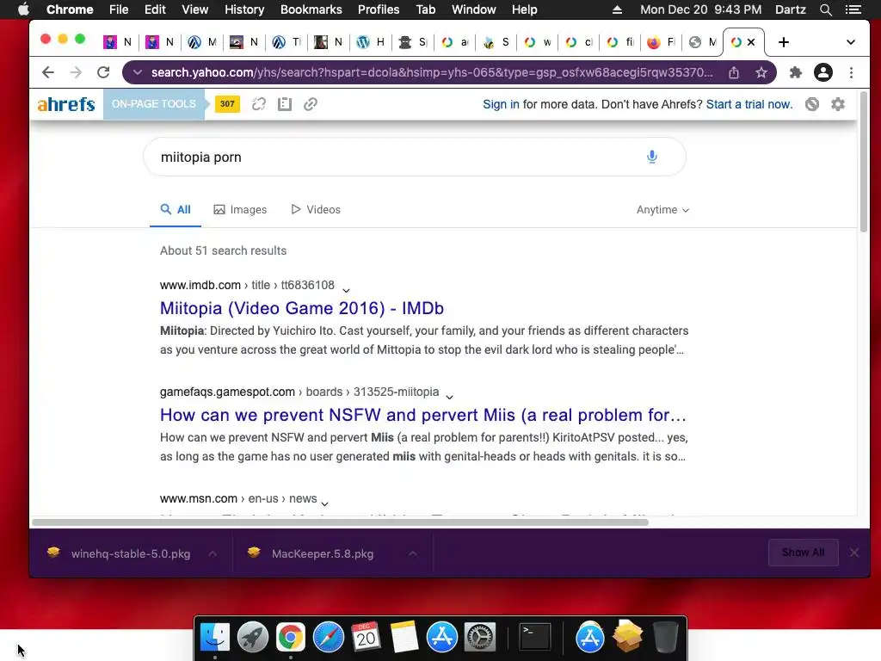Switch to the Images search tab
This screenshot has width=881, height=661.
(241, 210)
